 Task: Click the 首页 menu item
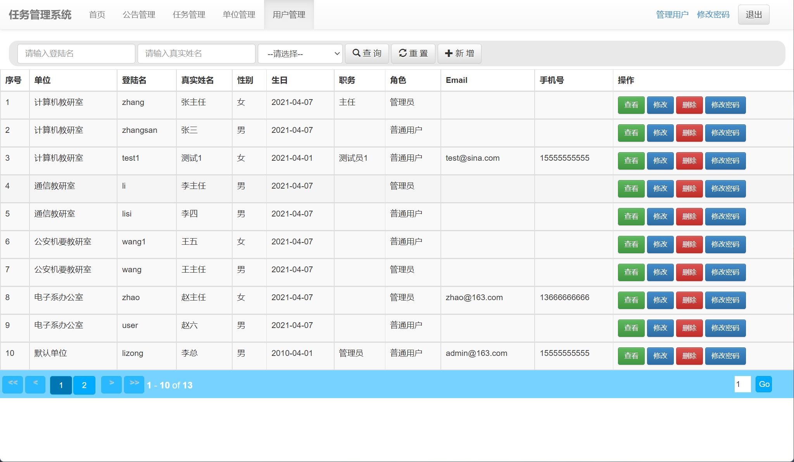97,15
